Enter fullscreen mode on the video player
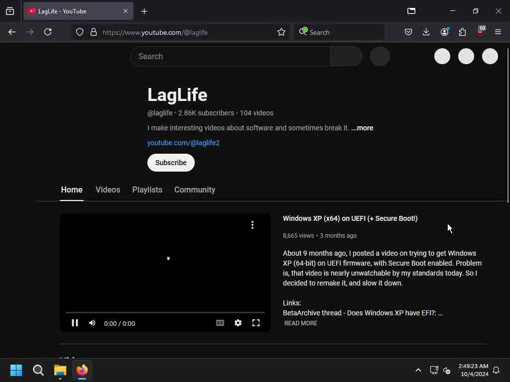 [256, 323]
